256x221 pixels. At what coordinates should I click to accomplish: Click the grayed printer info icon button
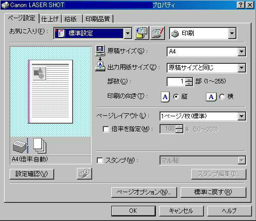coord(84,173)
